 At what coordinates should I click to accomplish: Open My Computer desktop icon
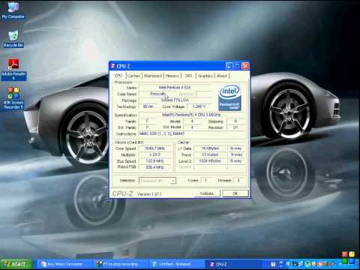[x=13, y=10]
